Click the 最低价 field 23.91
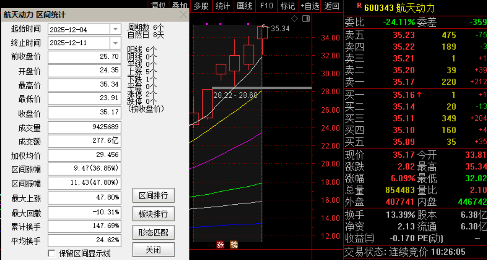 coord(84,98)
